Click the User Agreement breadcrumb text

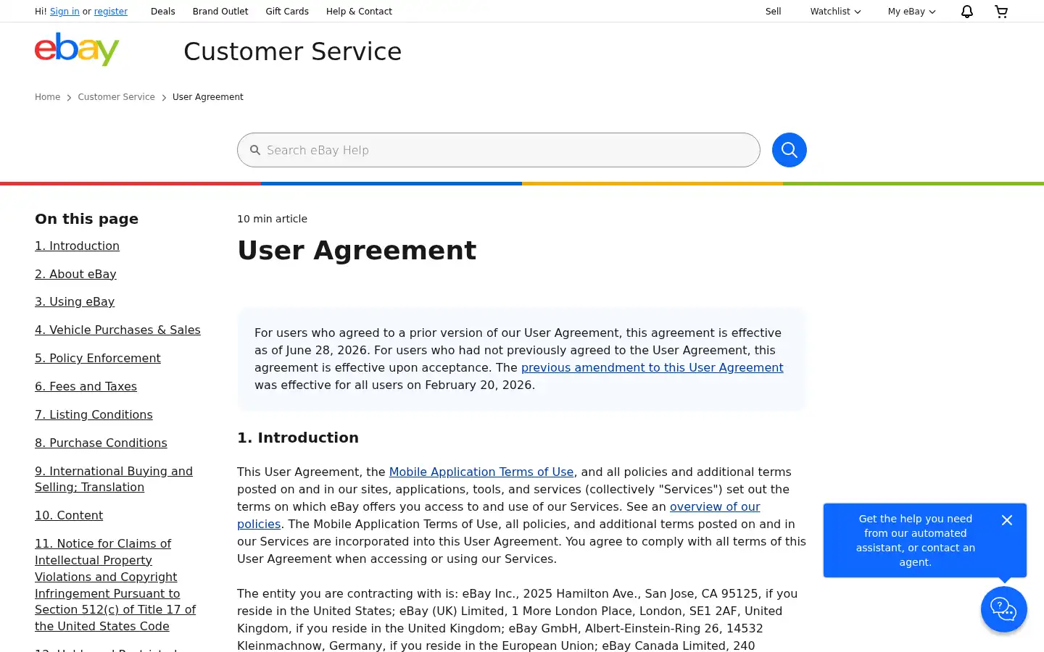208,97
